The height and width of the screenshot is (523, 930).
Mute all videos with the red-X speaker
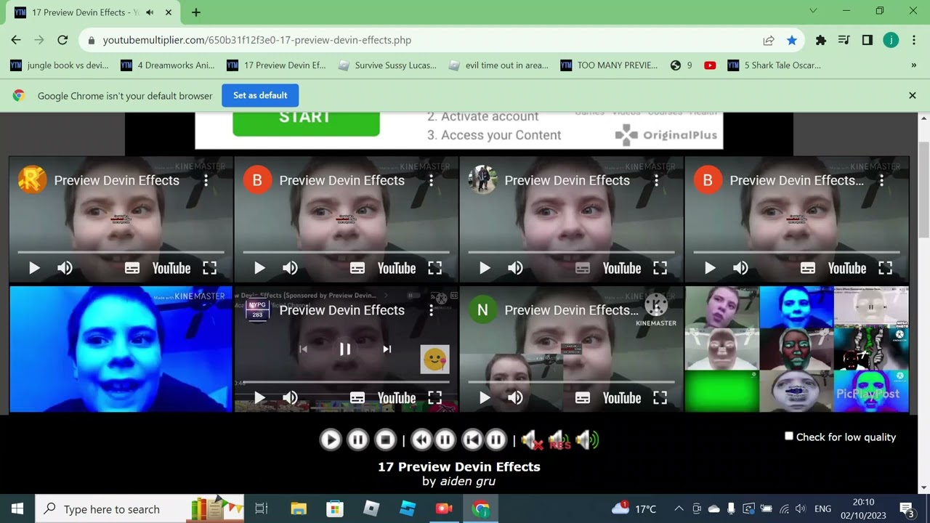pyautogui.click(x=532, y=439)
